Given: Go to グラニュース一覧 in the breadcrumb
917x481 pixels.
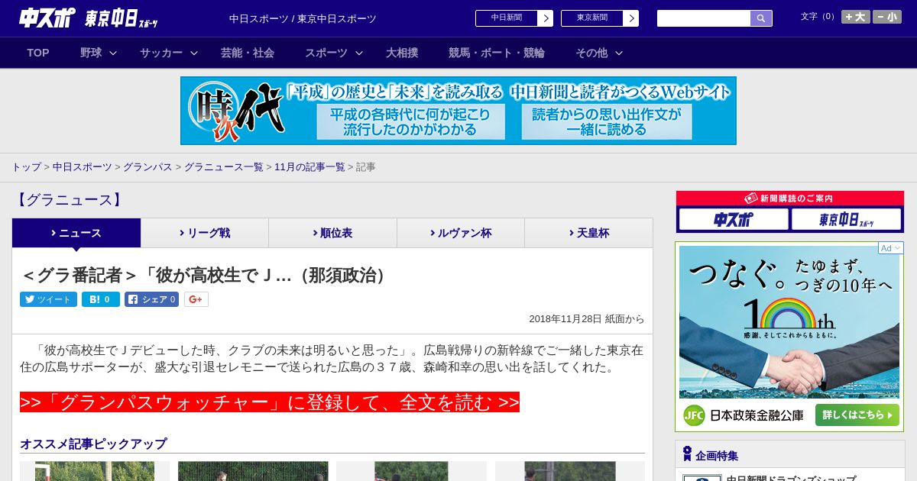Looking at the screenshot, I should coord(223,166).
